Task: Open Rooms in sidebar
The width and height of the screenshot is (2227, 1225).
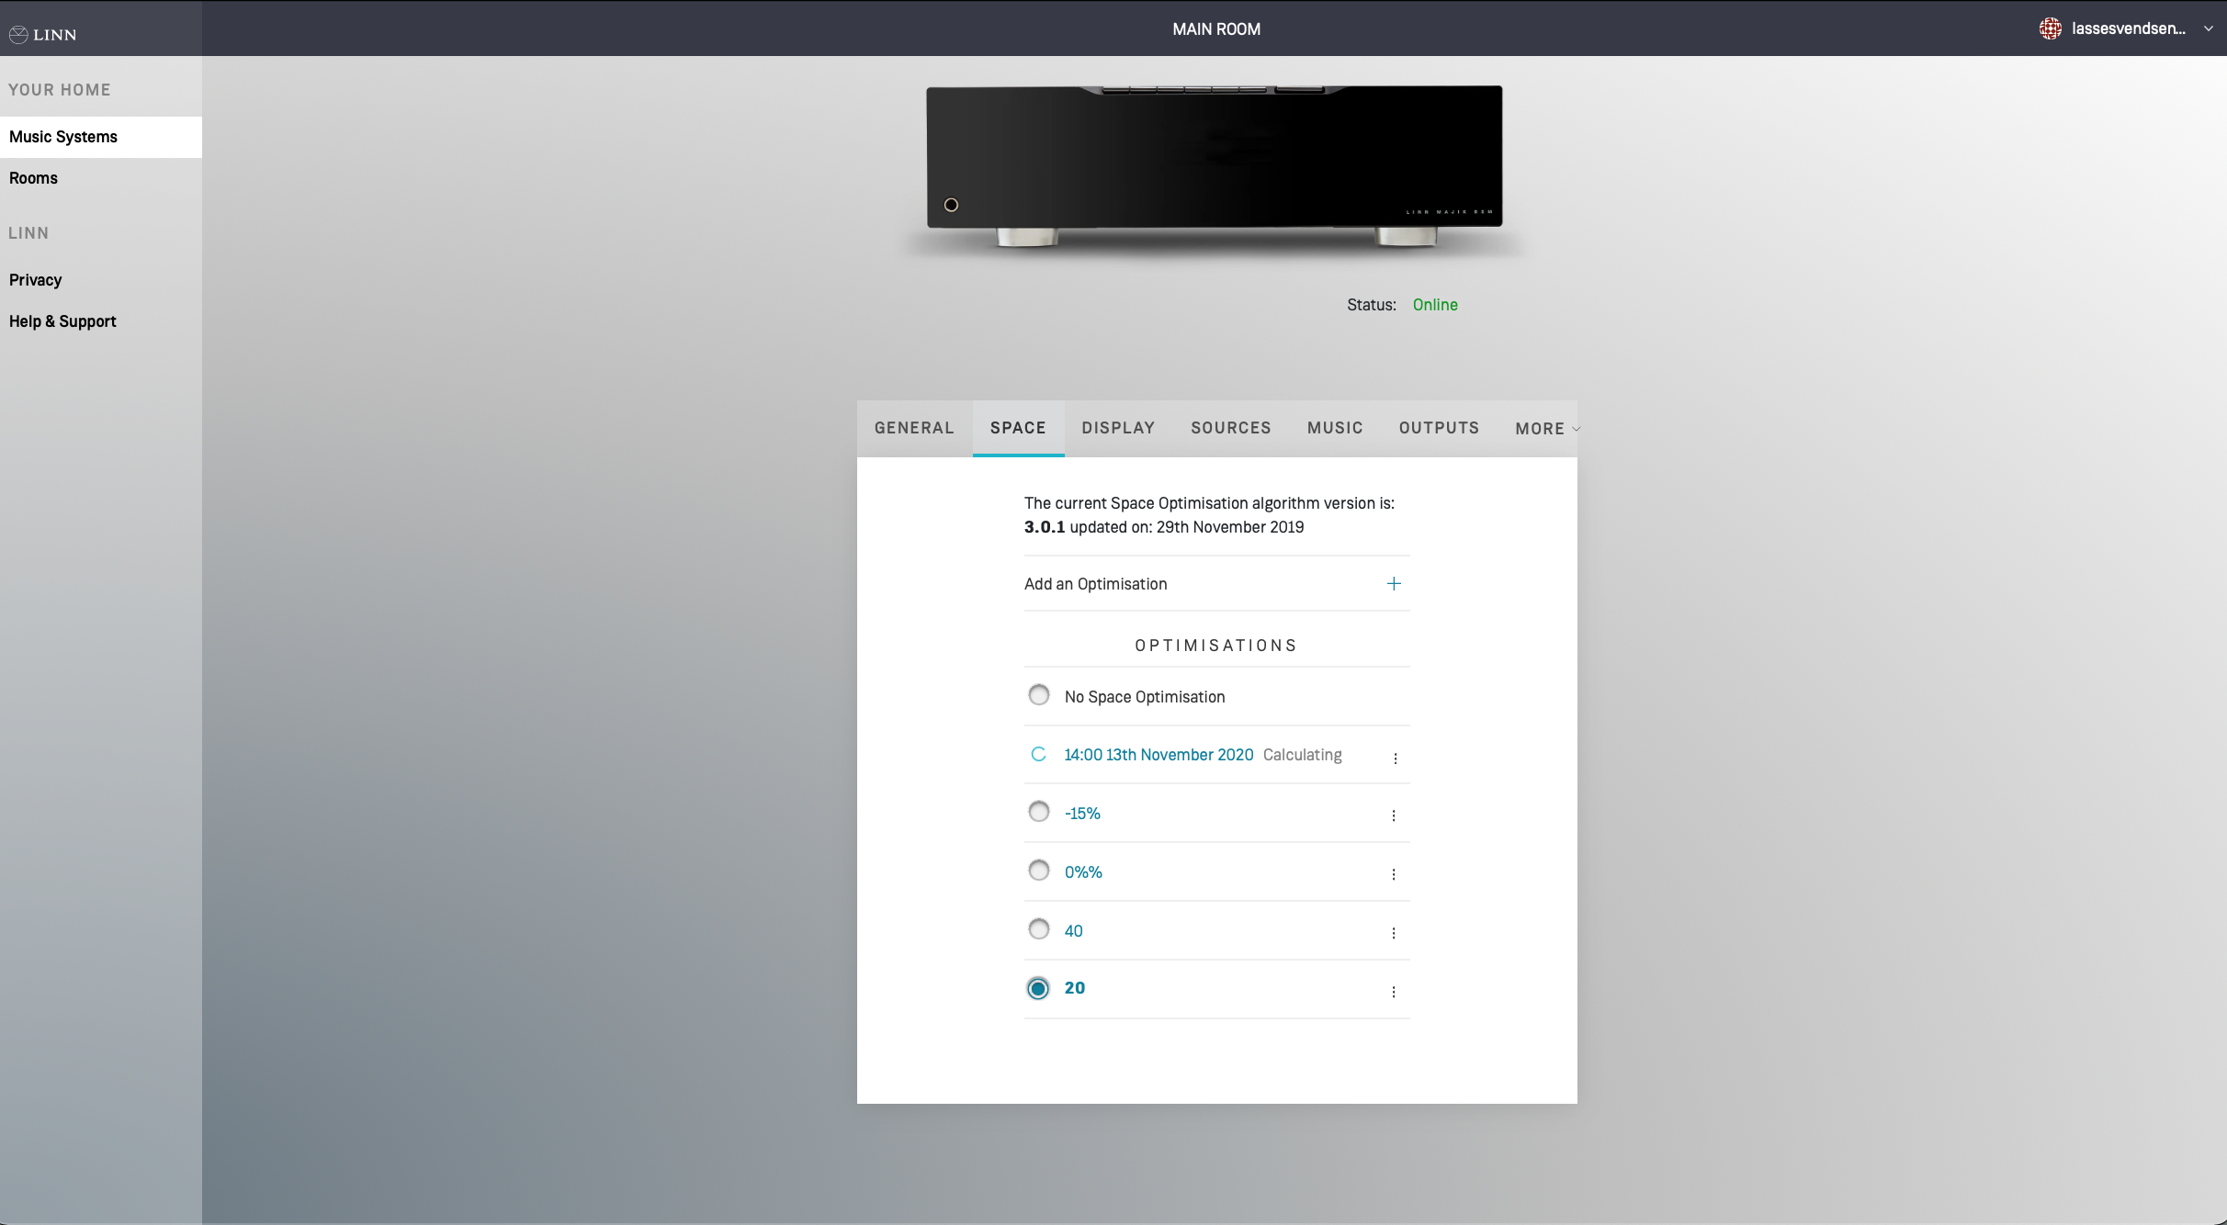Action: tap(101, 178)
